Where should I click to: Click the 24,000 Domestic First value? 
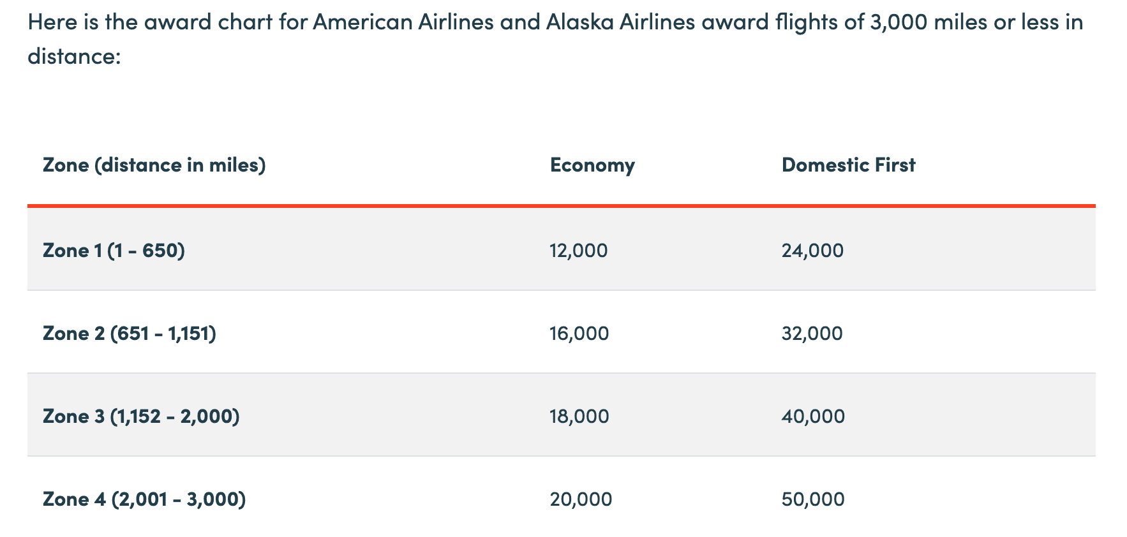812,250
